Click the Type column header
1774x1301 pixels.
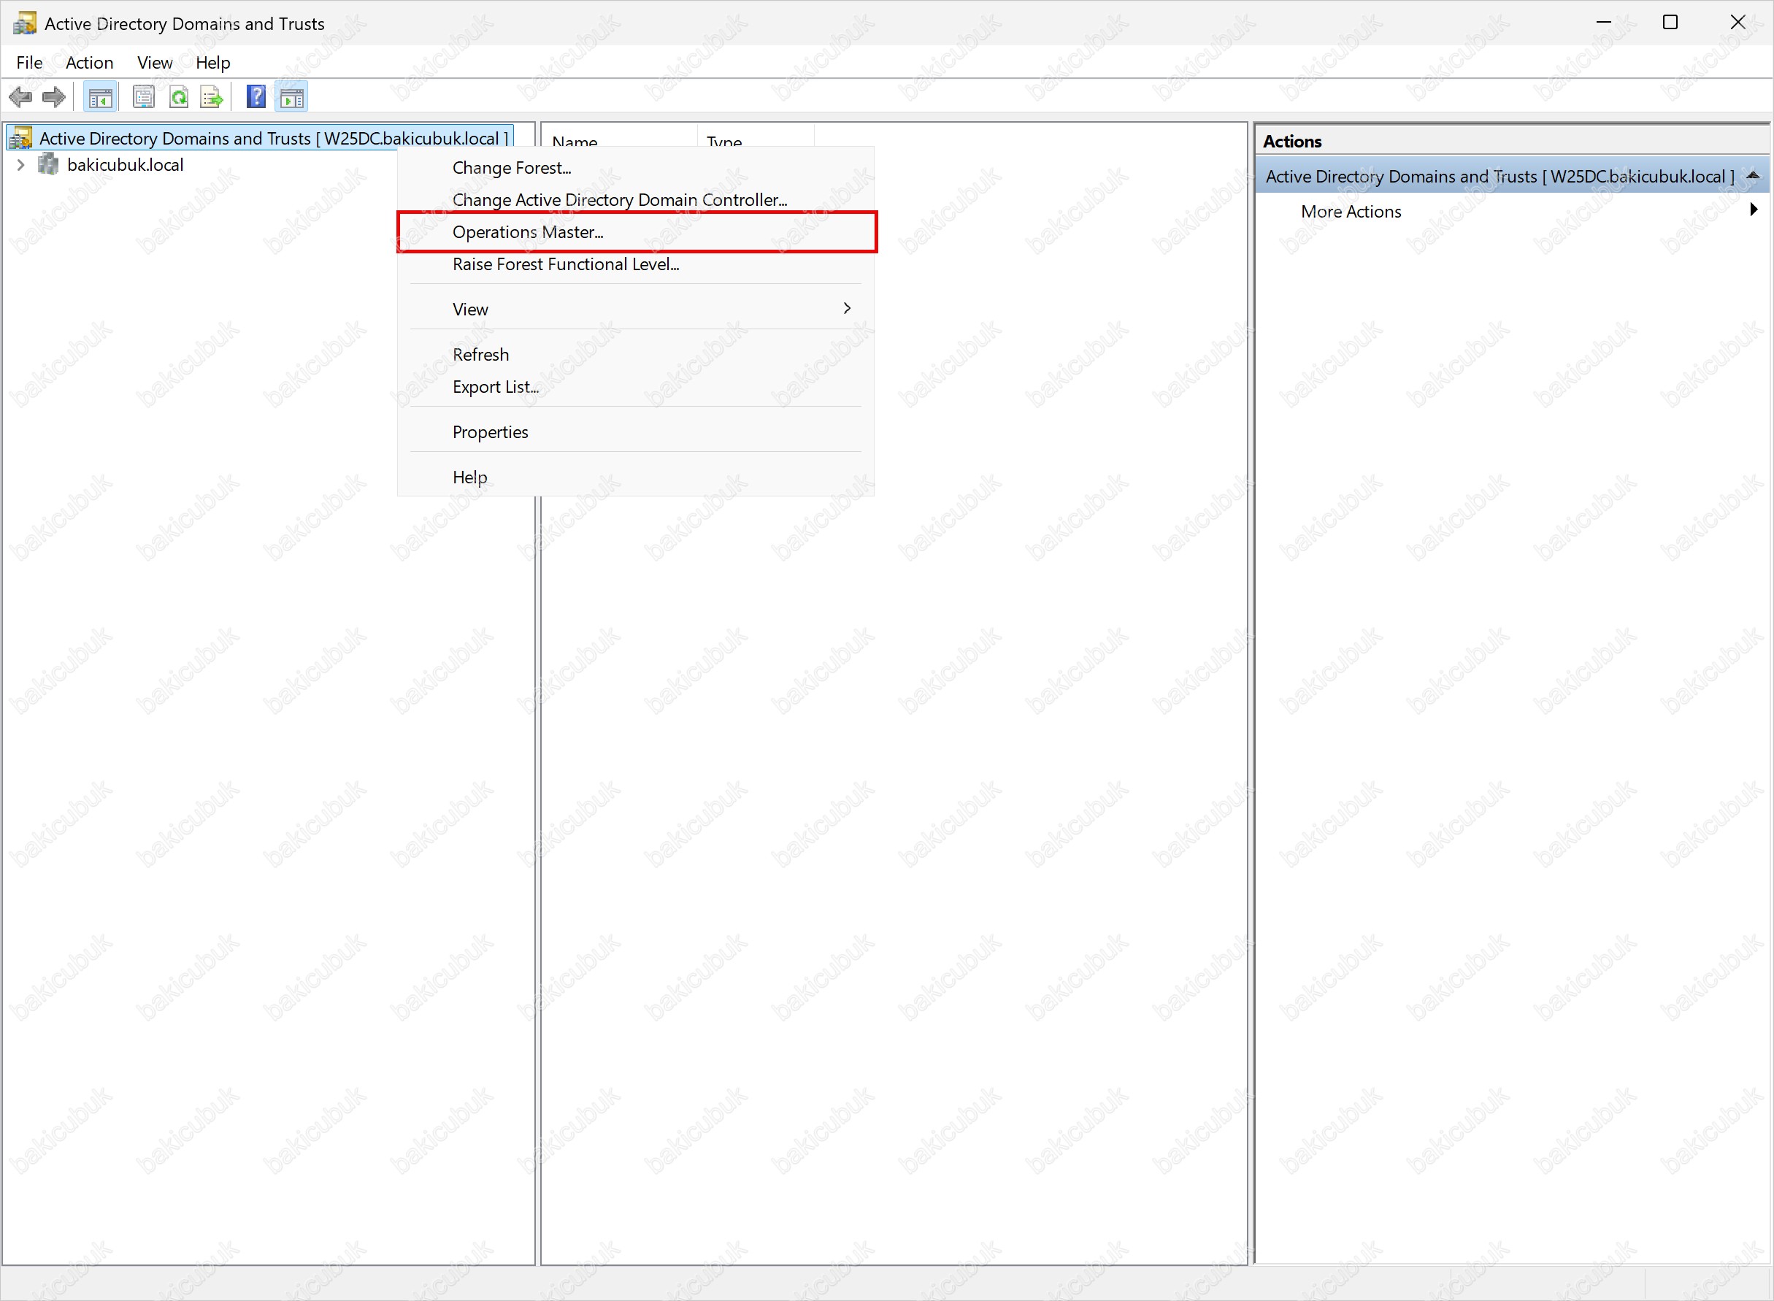[756, 139]
